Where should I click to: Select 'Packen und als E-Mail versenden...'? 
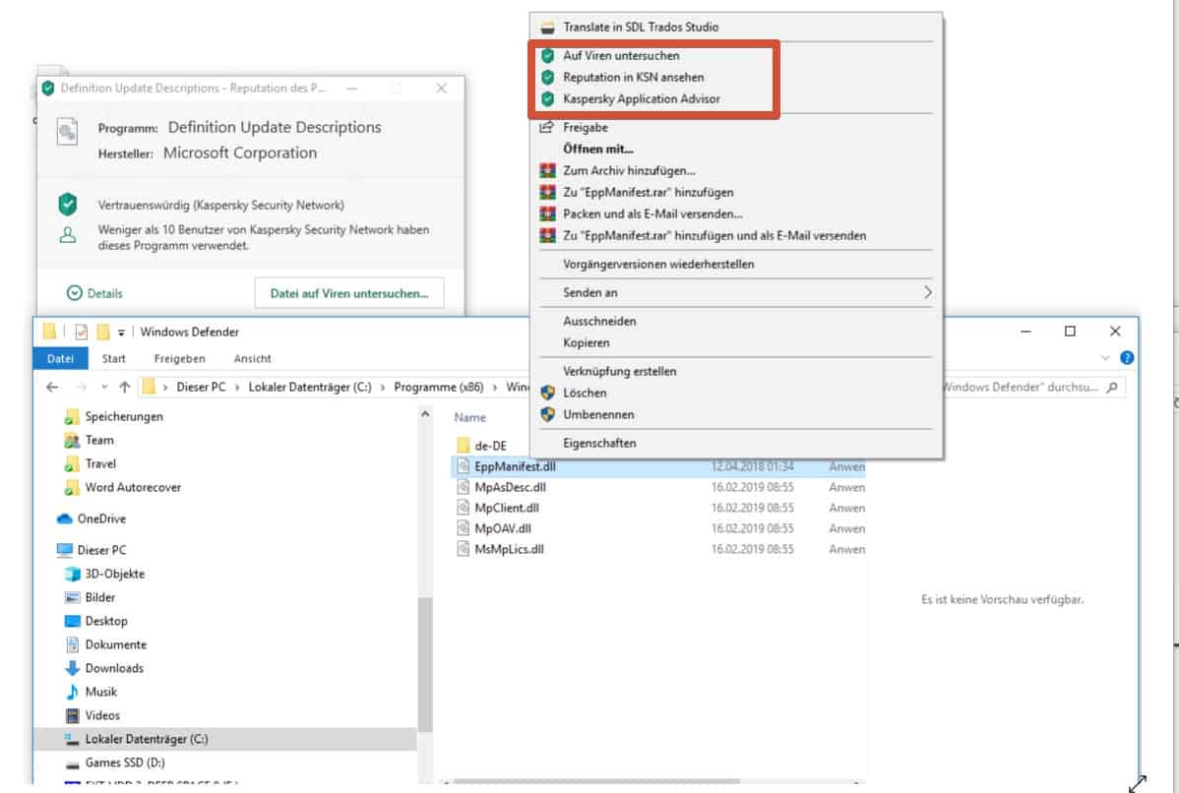click(x=652, y=214)
